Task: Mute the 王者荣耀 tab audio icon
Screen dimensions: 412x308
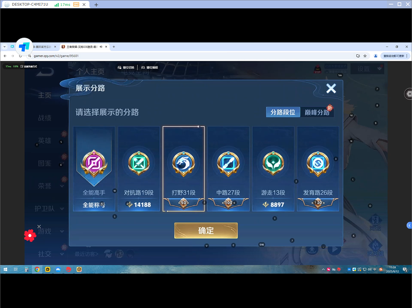Action: 101,47
